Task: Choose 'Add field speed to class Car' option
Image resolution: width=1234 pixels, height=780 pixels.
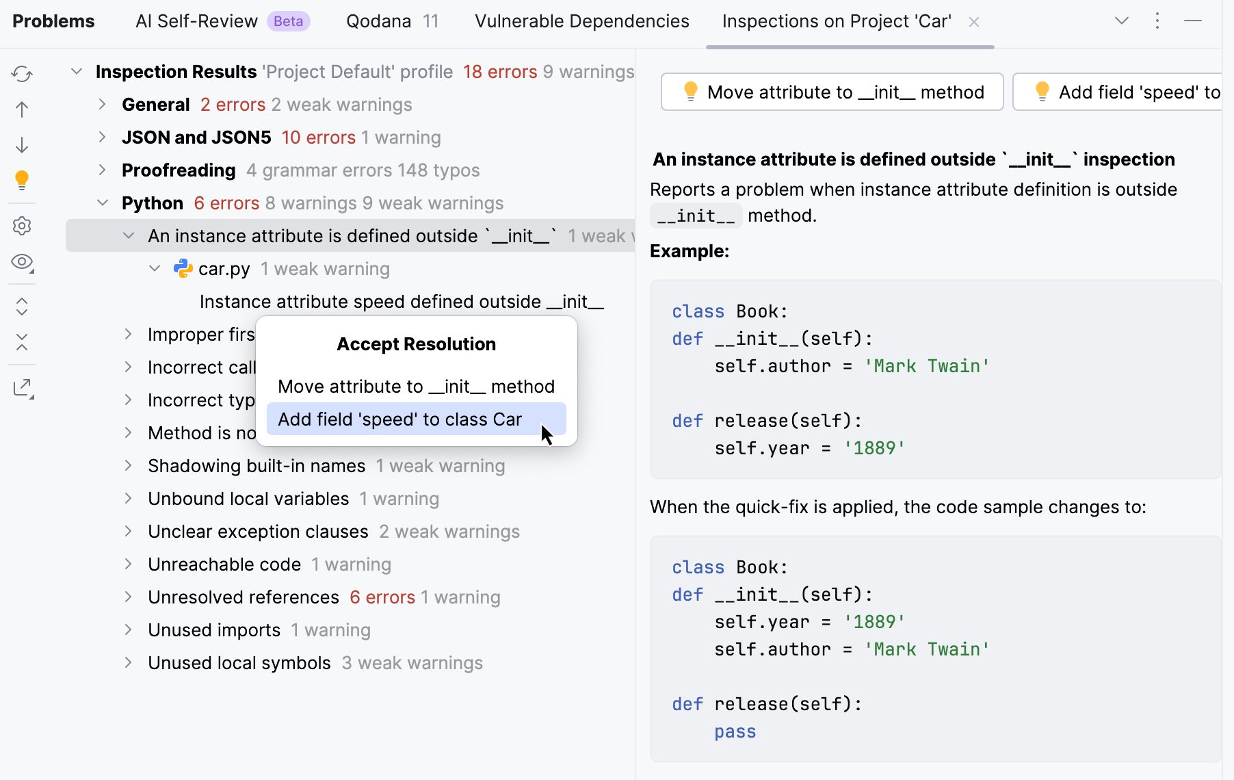Action: tap(400, 419)
